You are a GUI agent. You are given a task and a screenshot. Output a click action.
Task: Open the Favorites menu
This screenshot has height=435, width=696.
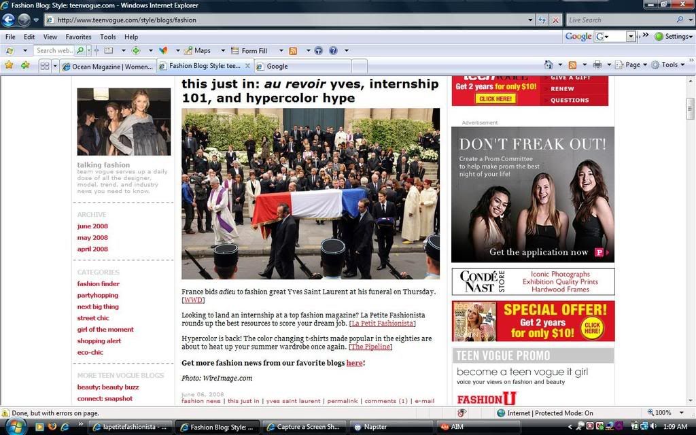[79, 37]
